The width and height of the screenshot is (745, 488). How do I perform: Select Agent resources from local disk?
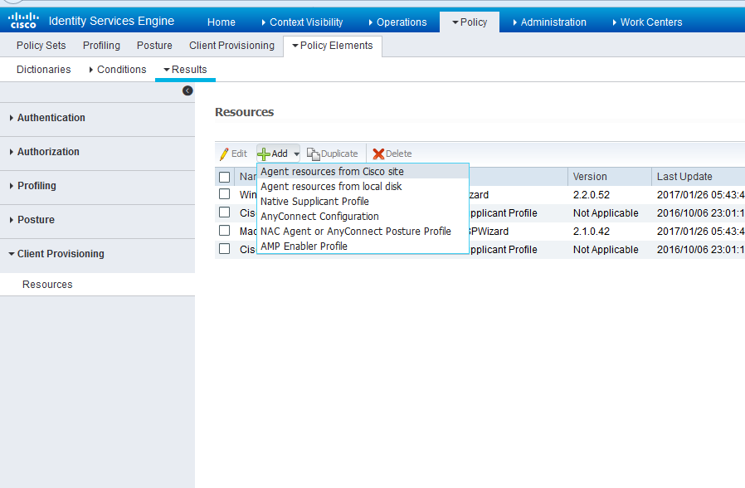point(363,186)
